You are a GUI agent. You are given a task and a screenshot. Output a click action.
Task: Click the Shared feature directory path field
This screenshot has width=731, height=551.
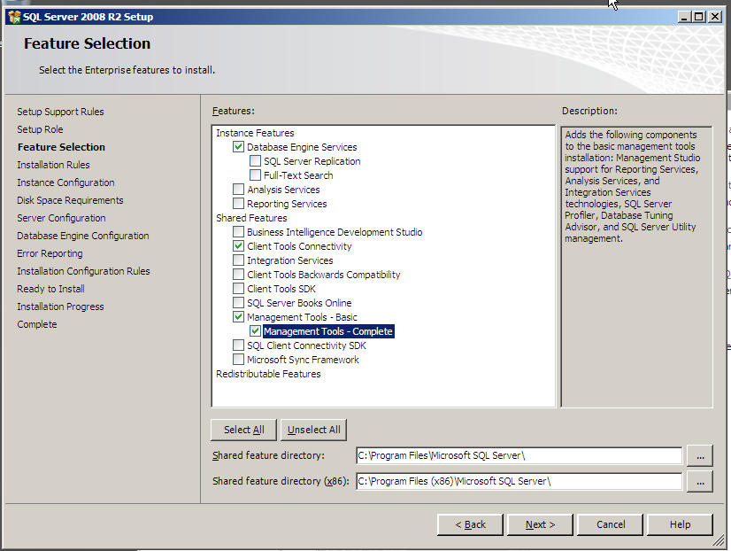click(519, 456)
